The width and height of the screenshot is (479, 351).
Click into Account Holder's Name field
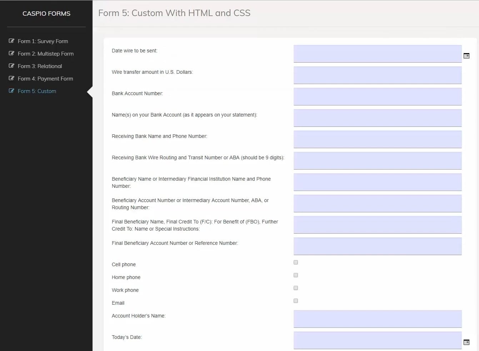tap(377, 319)
